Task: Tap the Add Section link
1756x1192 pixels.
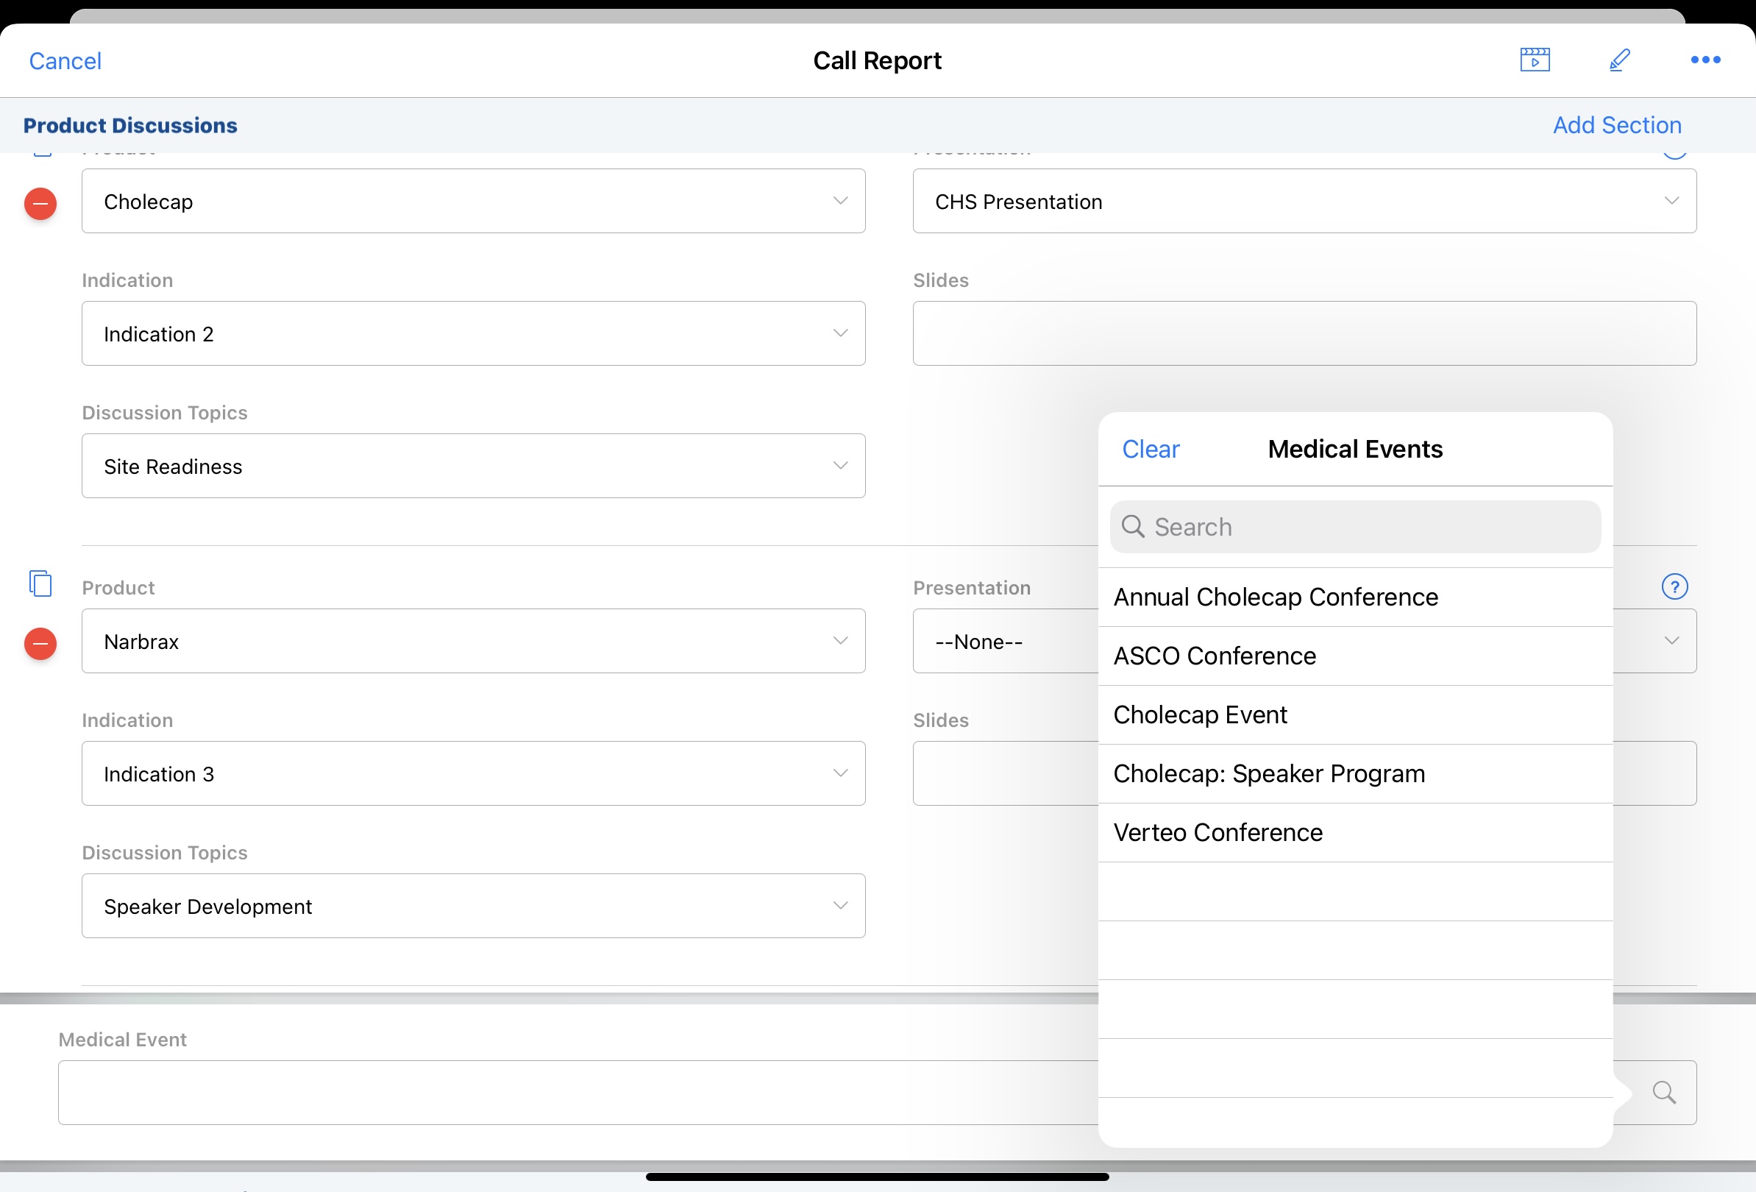Action: click(x=1616, y=124)
